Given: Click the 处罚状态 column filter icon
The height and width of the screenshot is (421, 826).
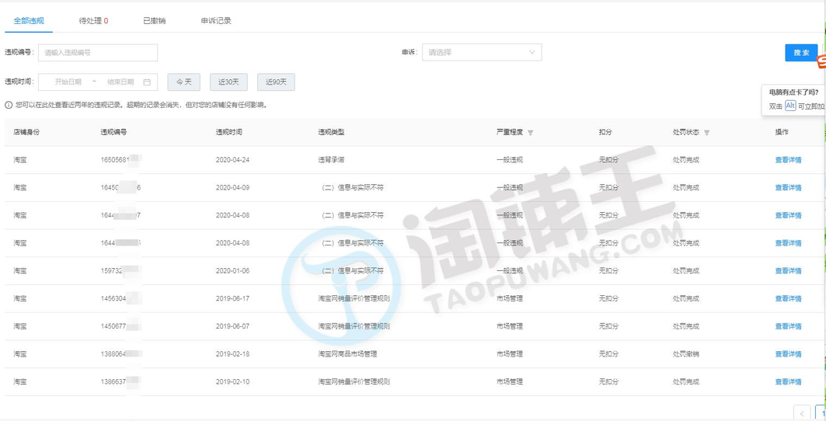Looking at the screenshot, I should [706, 133].
